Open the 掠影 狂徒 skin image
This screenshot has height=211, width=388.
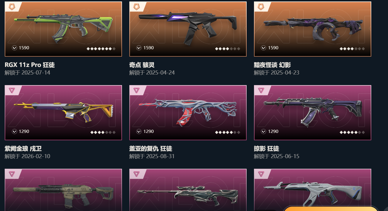pos(313,113)
